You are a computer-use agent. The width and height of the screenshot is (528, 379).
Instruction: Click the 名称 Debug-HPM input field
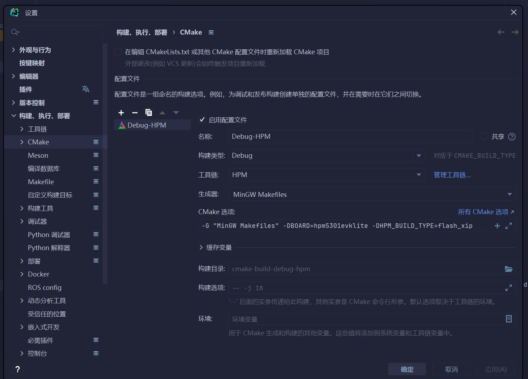[x=350, y=136]
